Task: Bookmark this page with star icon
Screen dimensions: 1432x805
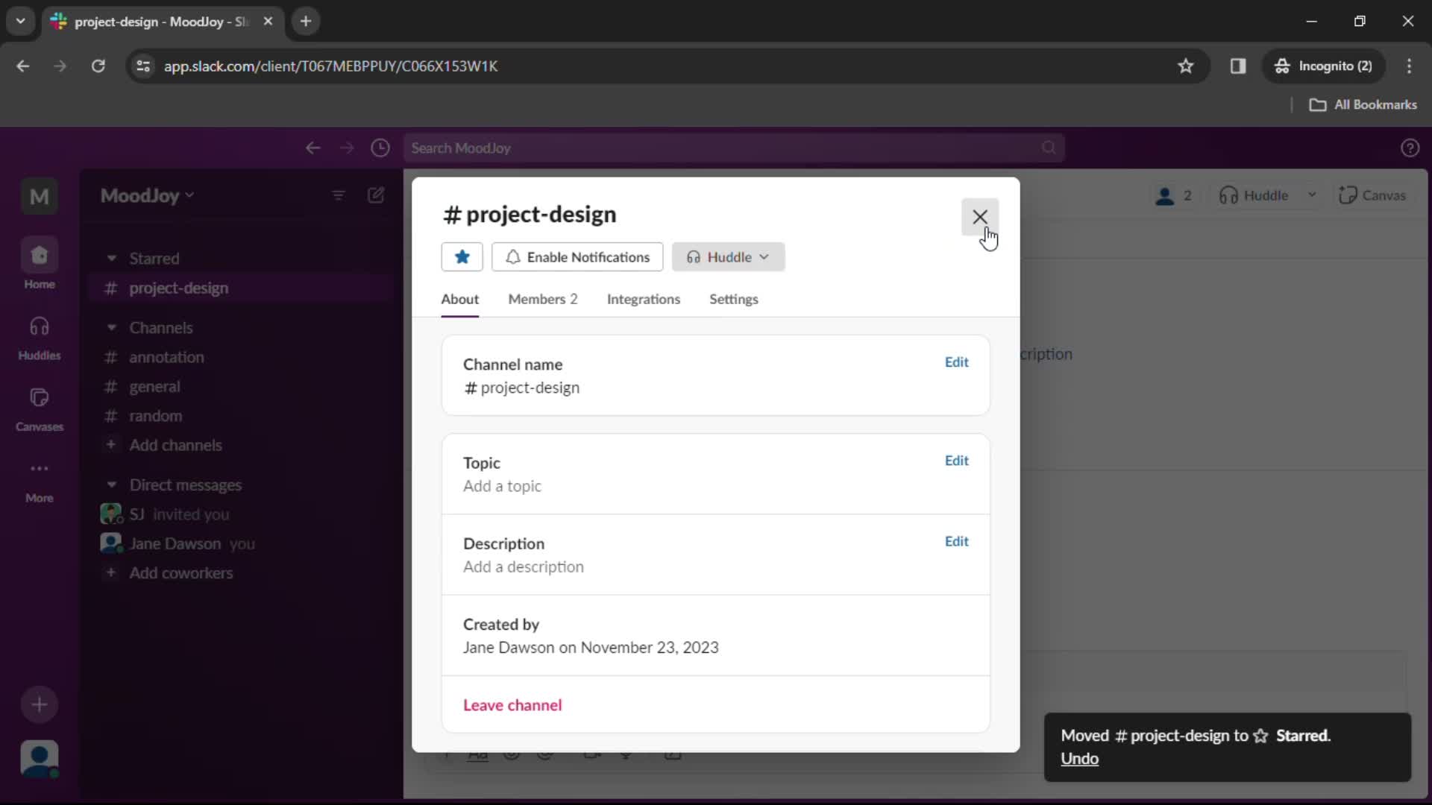Action: tap(1186, 66)
